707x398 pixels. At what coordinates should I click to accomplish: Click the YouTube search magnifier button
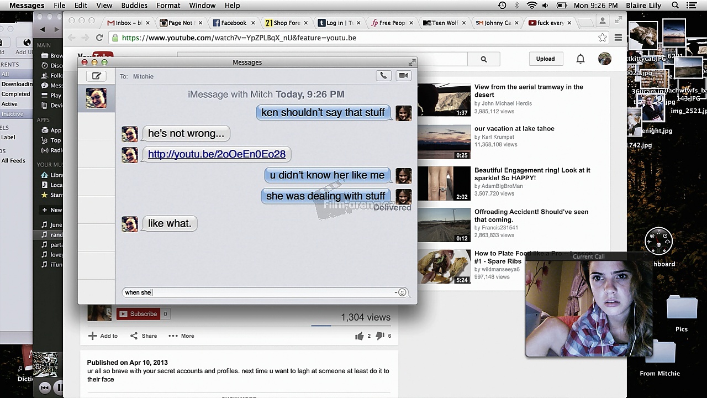483,59
